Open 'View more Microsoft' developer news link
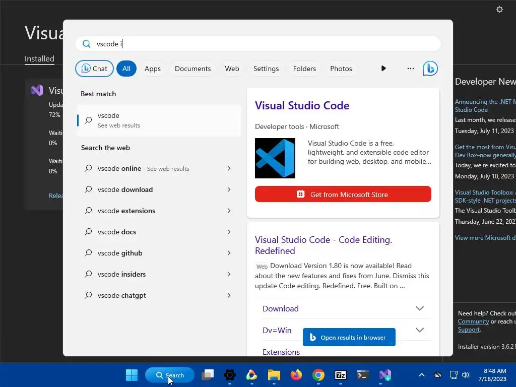The image size is (516, 387). (485, 238)
